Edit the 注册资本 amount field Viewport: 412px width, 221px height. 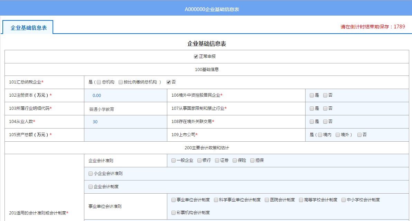(125, 95)
